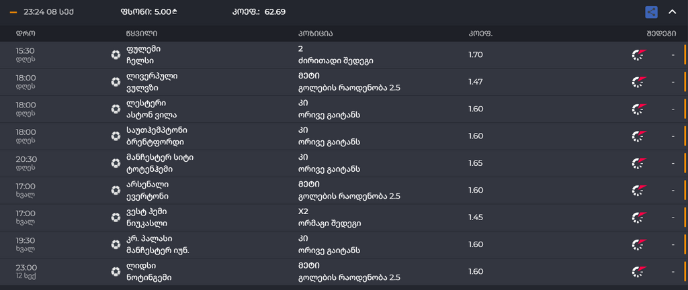
Task: Open red tracker icon for კრ. პალასი row
Action: click(x=638, y=244)
